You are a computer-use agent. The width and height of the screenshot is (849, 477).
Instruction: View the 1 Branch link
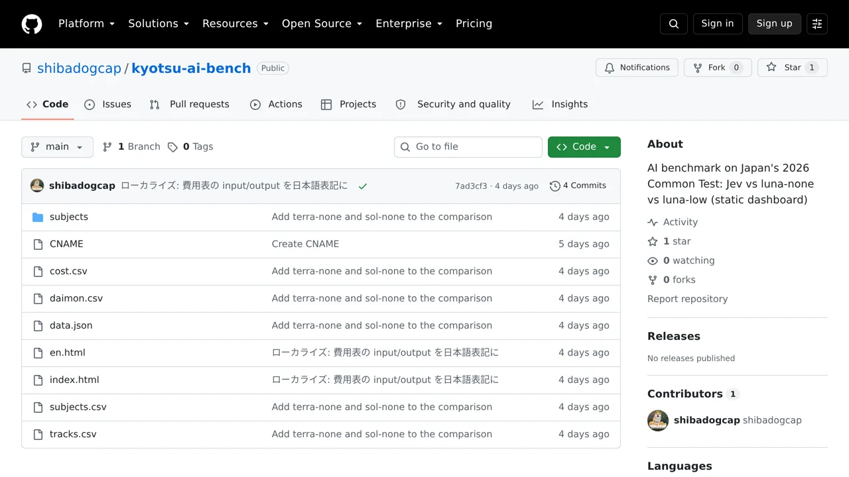131,147
